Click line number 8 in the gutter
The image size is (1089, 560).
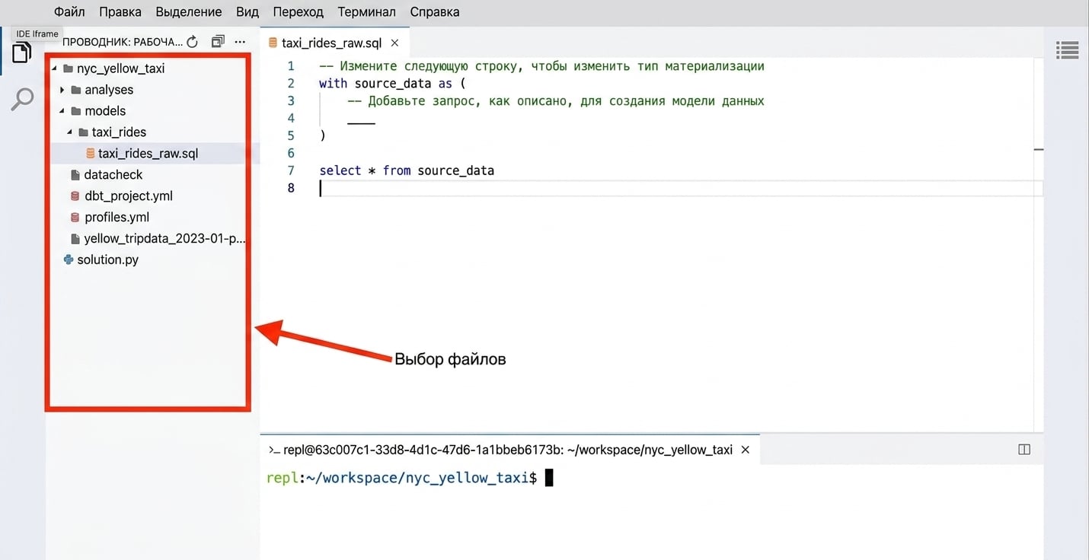[290, 188]
